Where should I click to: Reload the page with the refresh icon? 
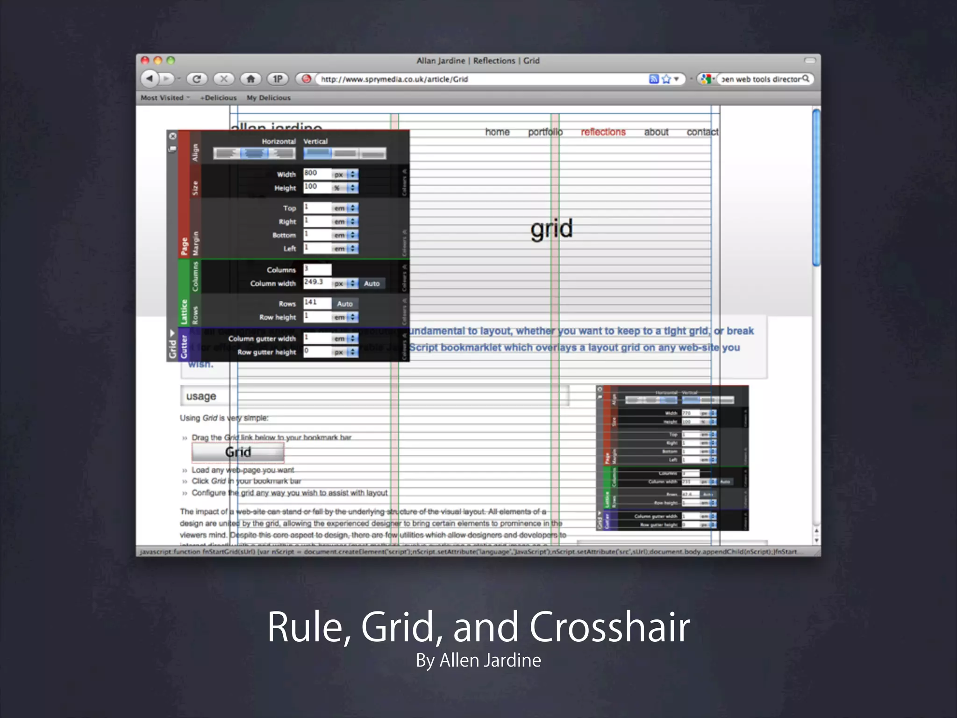197,79
